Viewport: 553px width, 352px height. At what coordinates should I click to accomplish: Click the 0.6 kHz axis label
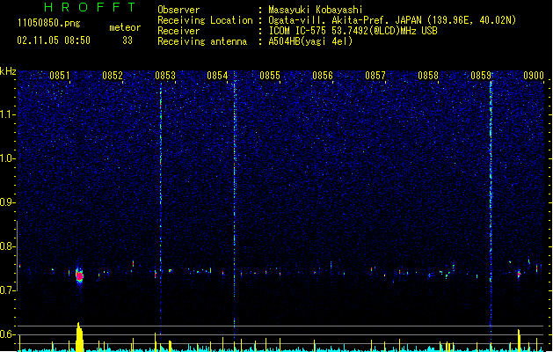[x=7, y=334]
